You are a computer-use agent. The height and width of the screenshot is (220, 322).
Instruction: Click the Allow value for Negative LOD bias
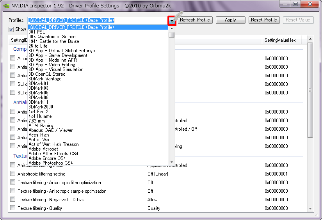(x=152, y=200)
